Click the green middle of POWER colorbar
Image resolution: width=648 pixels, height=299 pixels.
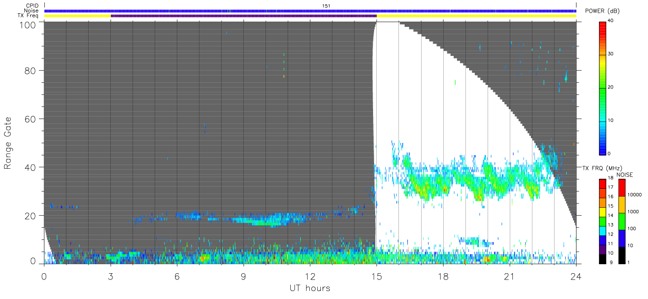click(603, 88)
